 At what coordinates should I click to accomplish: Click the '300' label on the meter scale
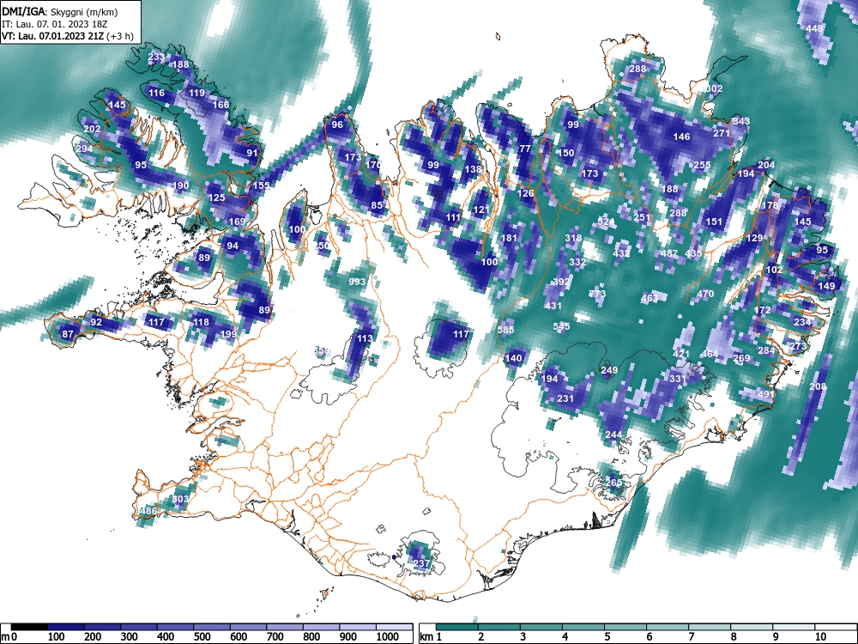click(x=130, y=637)
